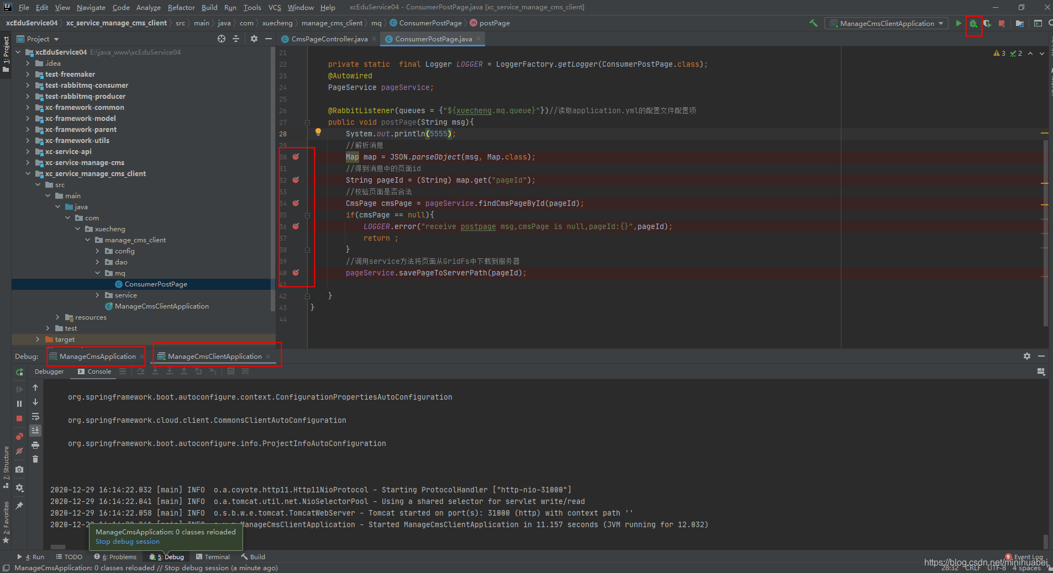The image size is (1053, 573).
Task: Switch to the Debugger tab
Action: (x=49, y=372)
